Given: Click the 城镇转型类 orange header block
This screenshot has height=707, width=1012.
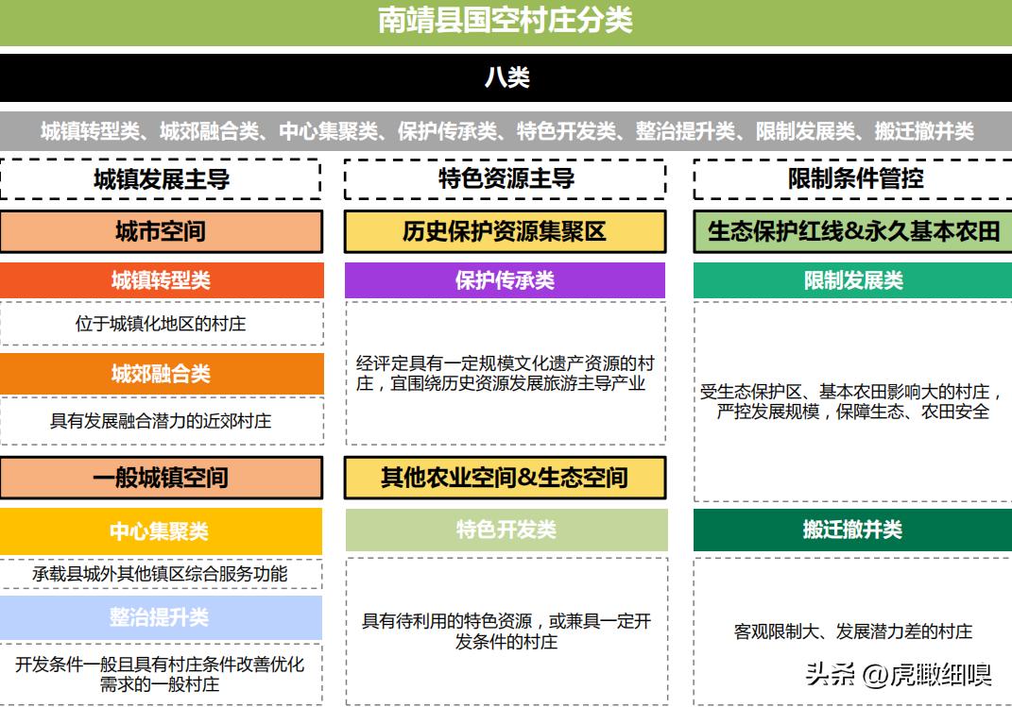Looking at the screenshot, I should point(161,280).
